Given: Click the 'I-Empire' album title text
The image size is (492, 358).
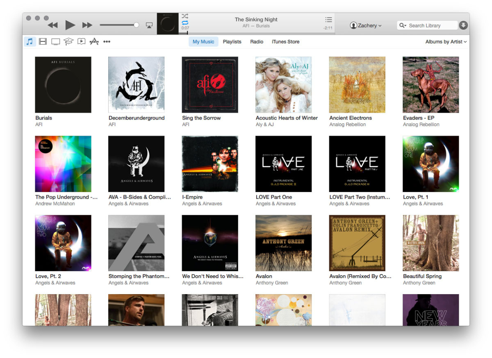Looking at the screenshot, I should (x=192, y=197).
